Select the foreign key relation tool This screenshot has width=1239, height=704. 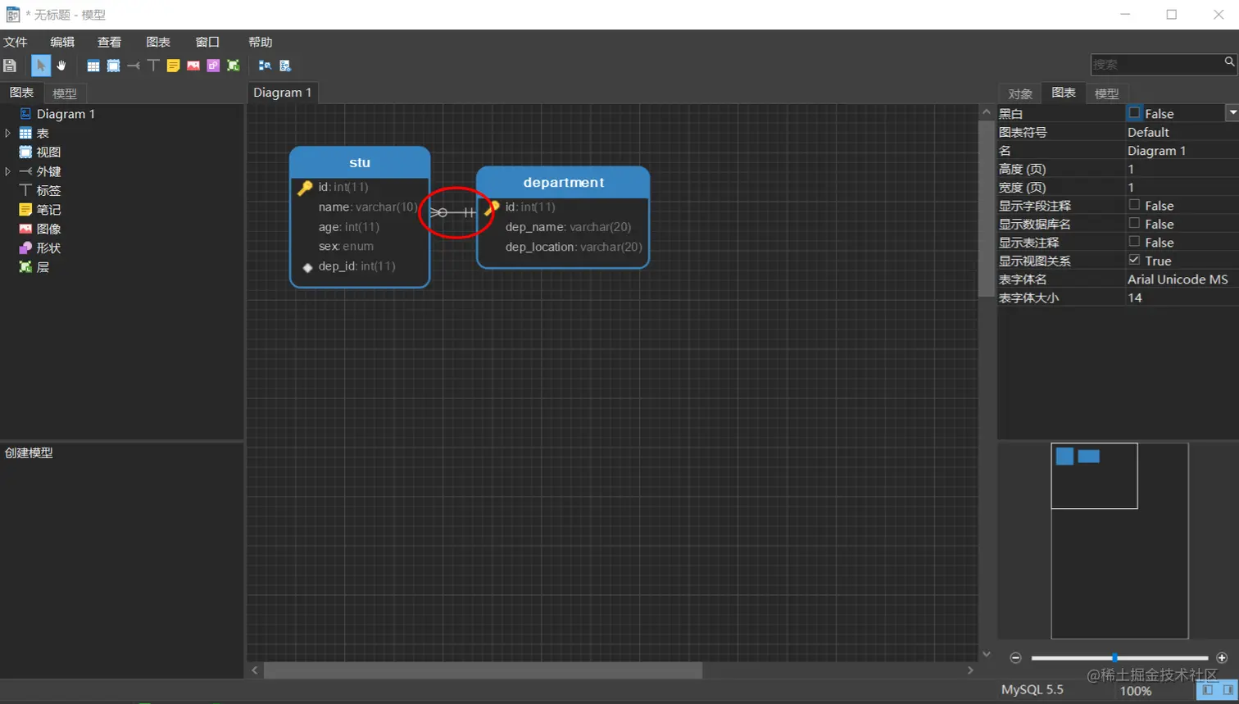pyautogui.click(x=134, y=66)
